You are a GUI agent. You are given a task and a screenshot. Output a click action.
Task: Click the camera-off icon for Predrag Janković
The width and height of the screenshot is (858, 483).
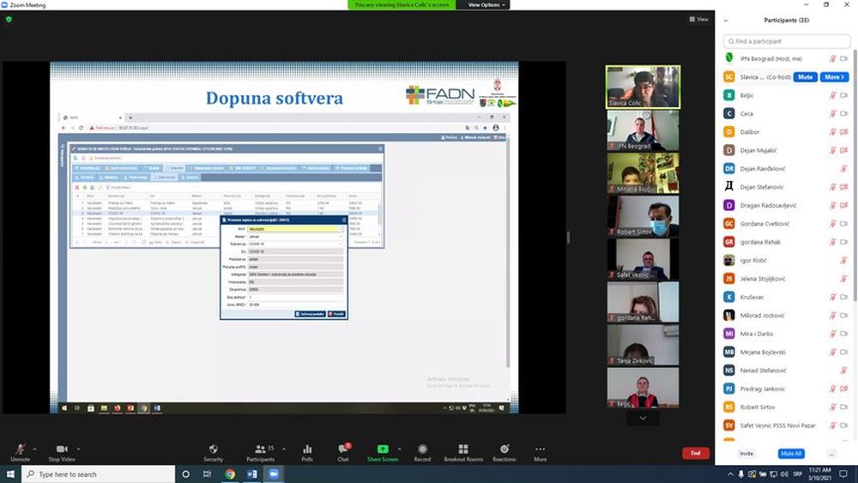(x=843, y=389)
